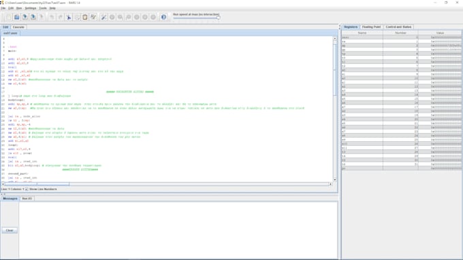
Task: Click the Save toolbar icon
Action: (x=25, y=17)
